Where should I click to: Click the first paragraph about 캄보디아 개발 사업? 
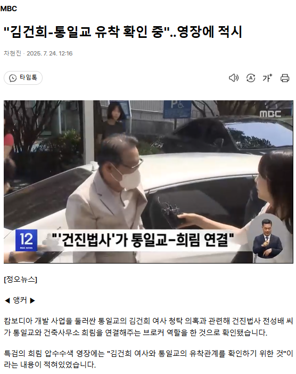pos(148,327)
